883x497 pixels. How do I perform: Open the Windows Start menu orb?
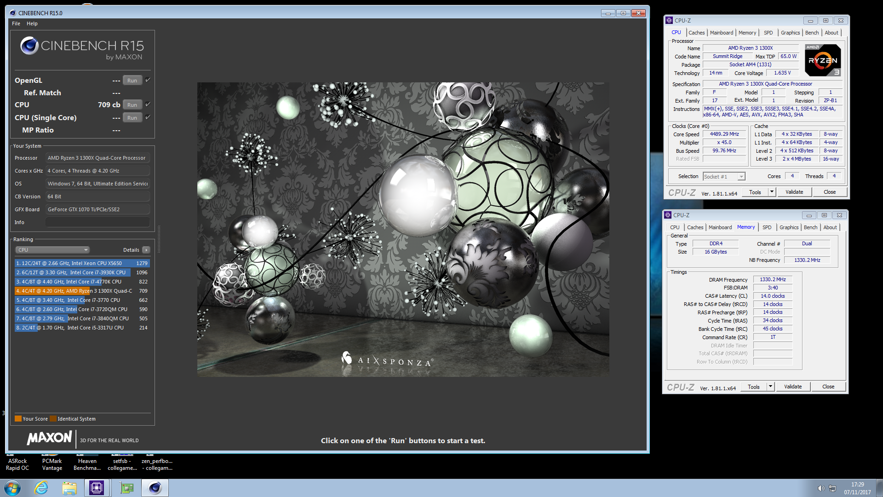[x=12, y=488]
